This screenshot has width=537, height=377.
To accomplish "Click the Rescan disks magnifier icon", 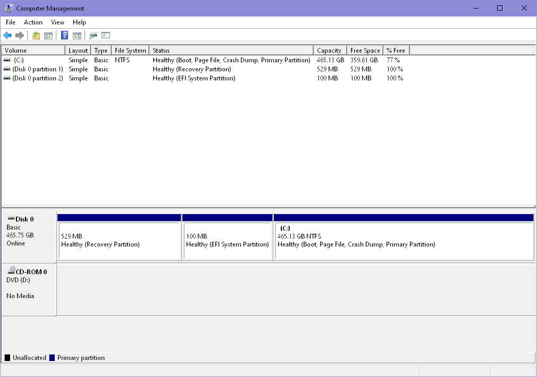I will pyautogui.click(x=93, y=35).
